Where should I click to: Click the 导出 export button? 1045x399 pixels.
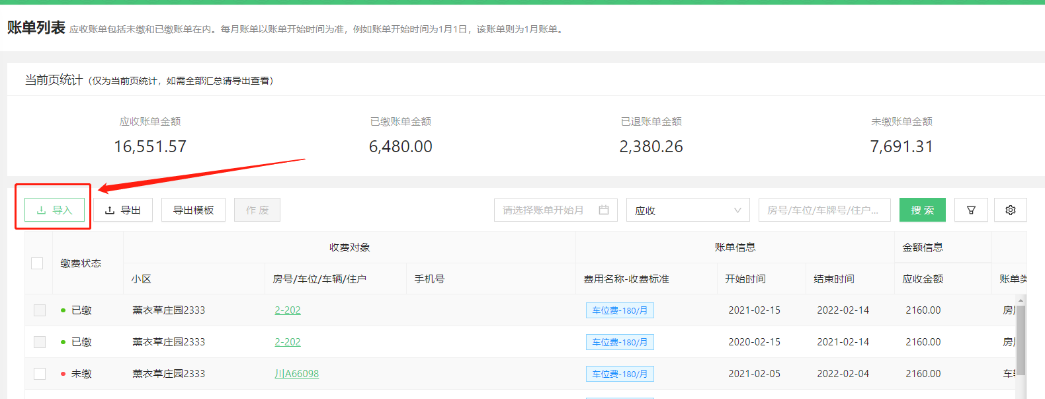pyautogui.click(x=123, y=210)
